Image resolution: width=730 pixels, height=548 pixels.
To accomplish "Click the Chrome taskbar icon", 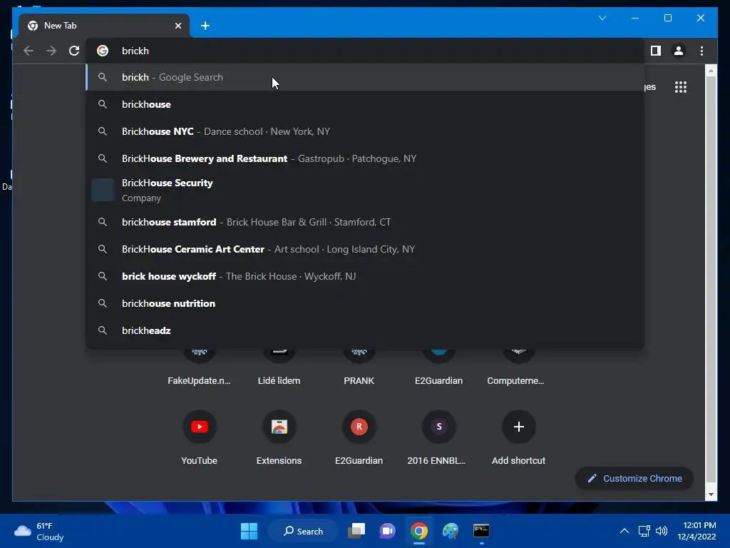I will coord(419,531).
